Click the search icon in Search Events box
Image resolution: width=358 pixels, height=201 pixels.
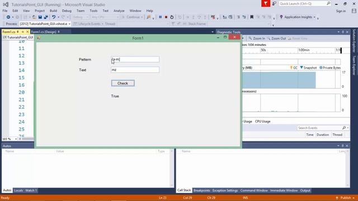344,128
